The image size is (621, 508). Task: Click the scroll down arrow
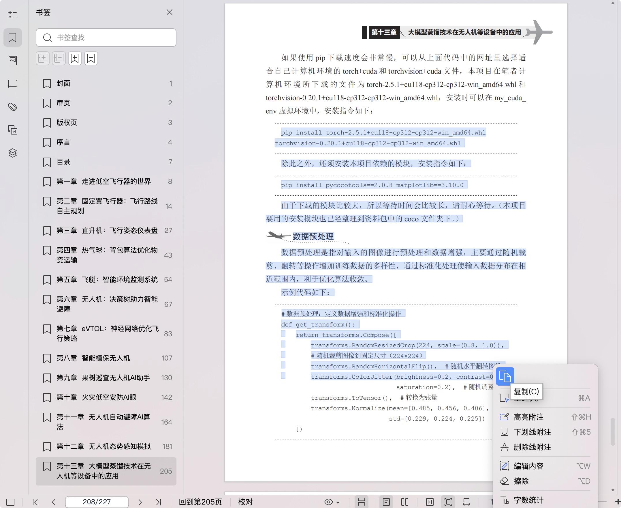[613, 490]
